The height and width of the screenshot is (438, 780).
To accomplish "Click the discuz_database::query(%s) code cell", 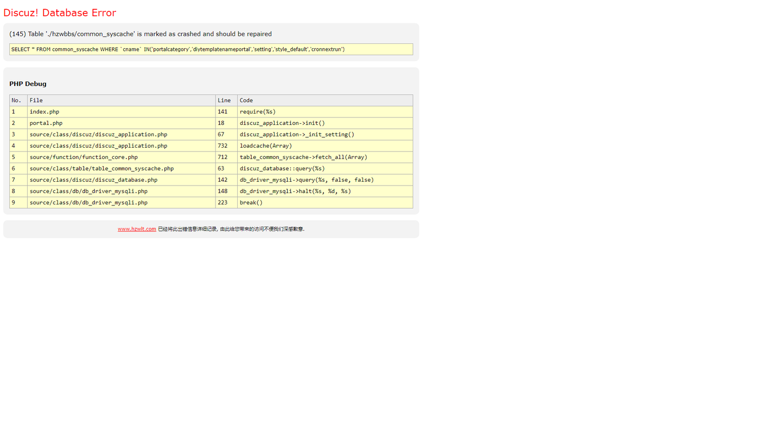I will 325,169.
